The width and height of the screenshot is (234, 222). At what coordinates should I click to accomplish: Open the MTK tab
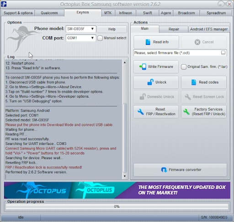[x=108, y=13]
